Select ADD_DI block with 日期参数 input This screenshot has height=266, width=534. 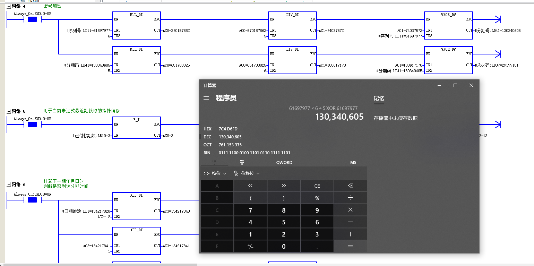pyautogui.click(x=136, y=206)
